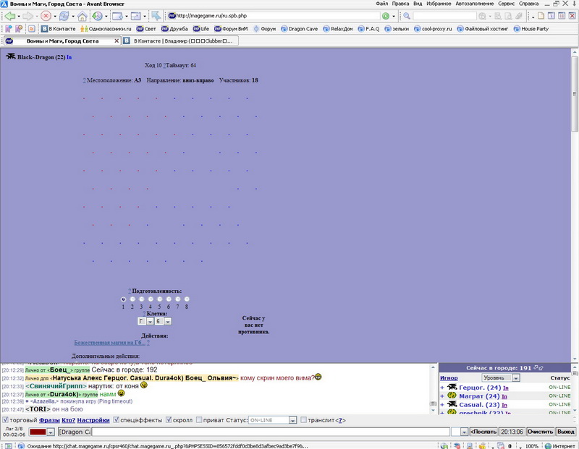
Task: Open the Файл menu
Action: (x=382, y=4)
